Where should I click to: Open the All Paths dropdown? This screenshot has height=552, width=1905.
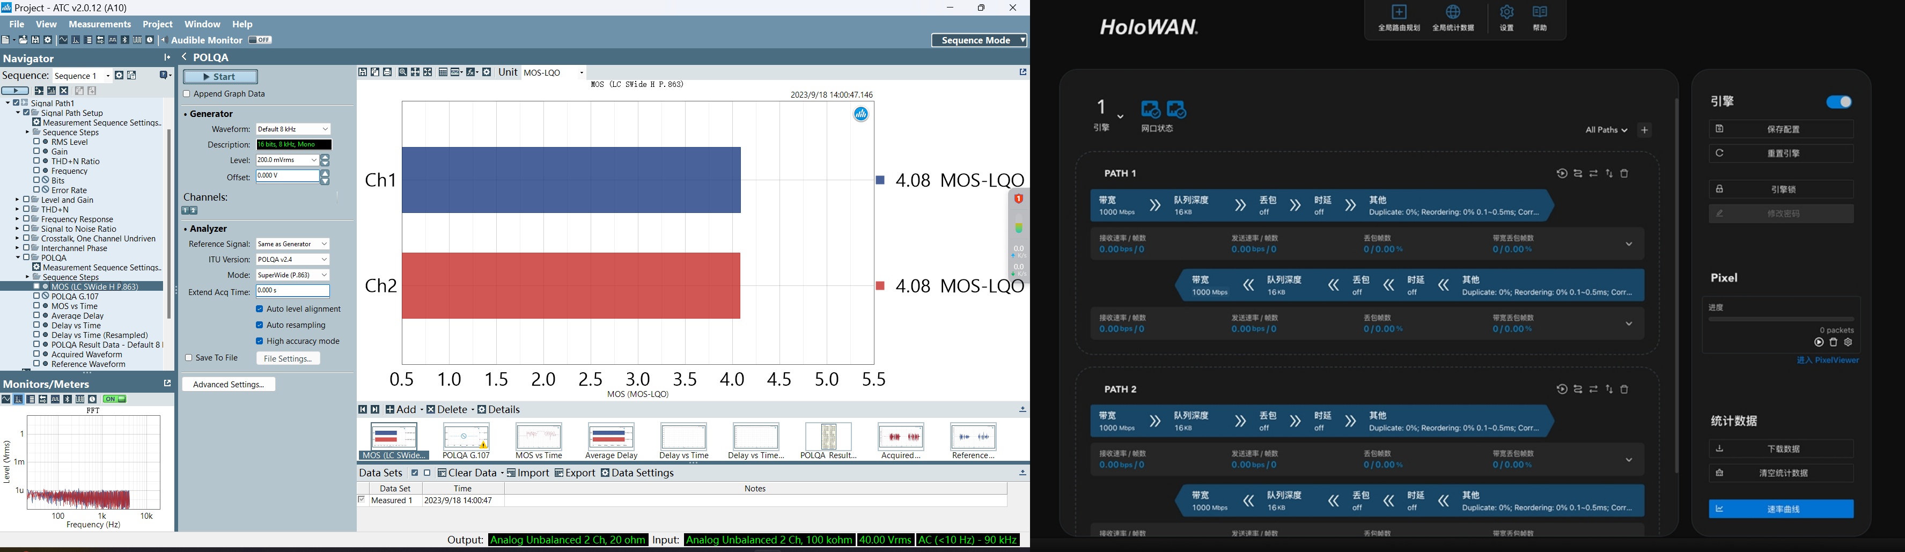pyautogui.click(x=1606, y=130)
